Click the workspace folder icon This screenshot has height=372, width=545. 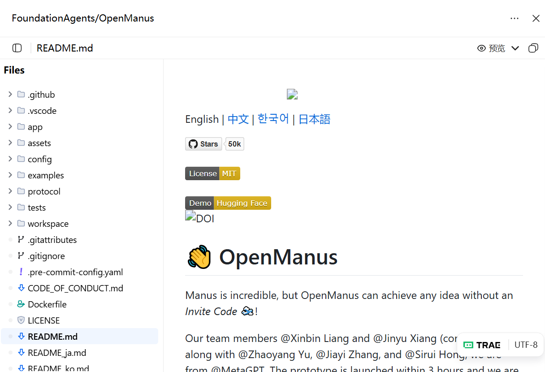tap(21, 223)
